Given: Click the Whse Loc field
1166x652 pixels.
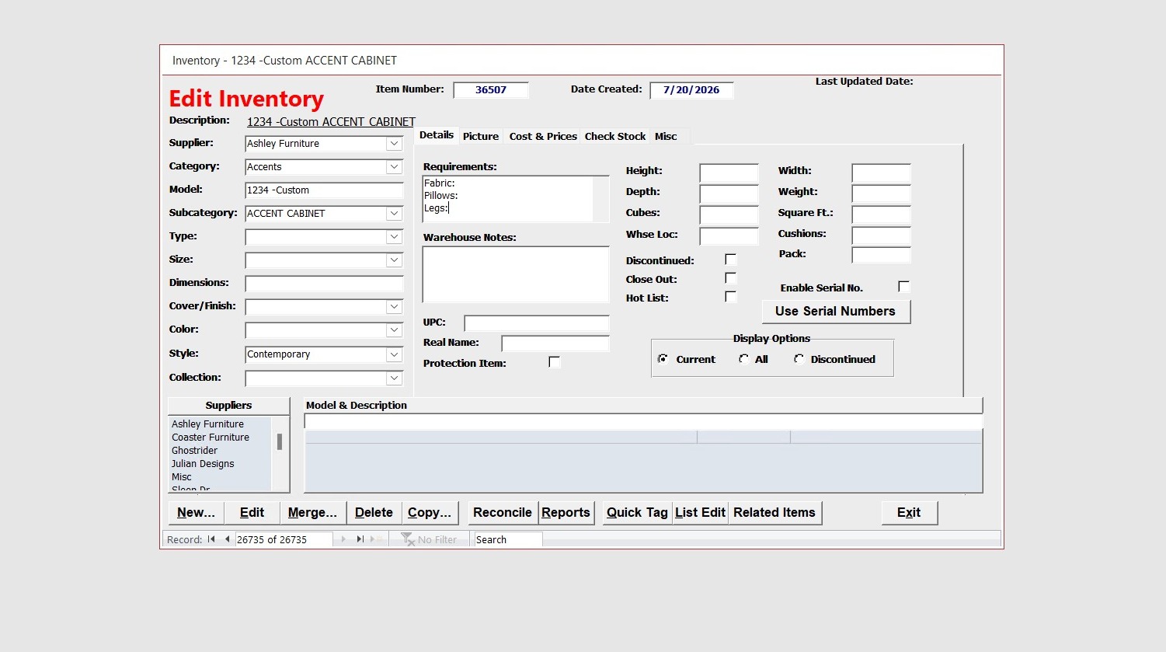Looking at the screenshot, I should pos(729,235).
